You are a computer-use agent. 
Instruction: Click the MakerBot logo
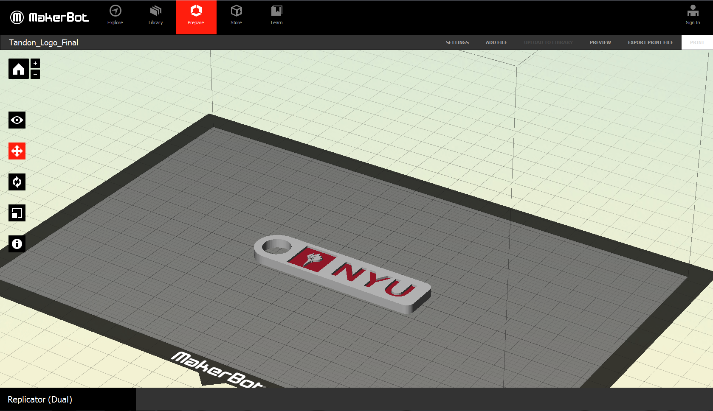tap(50, 17)
